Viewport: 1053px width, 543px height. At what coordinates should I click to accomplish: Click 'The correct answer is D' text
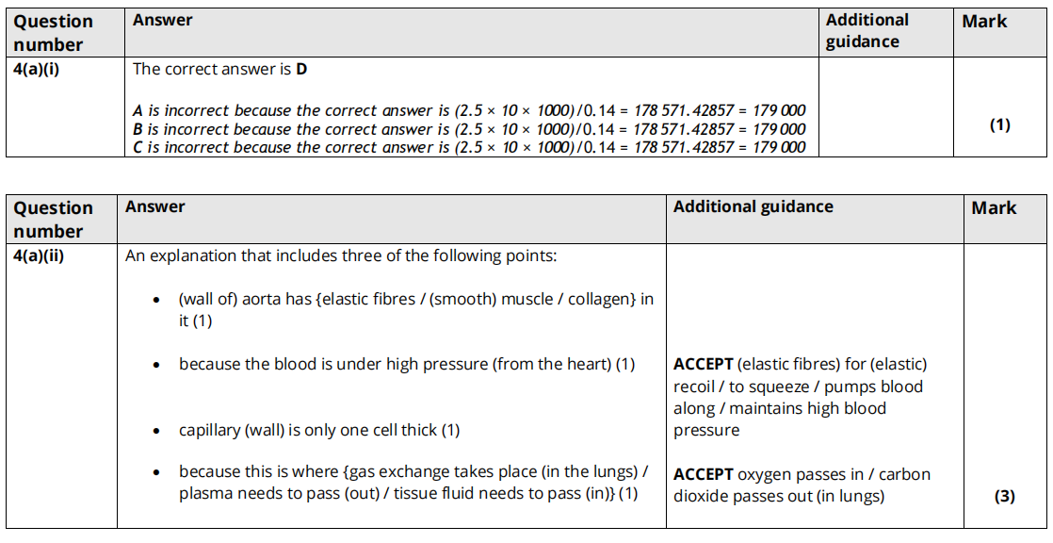(220, 69)
